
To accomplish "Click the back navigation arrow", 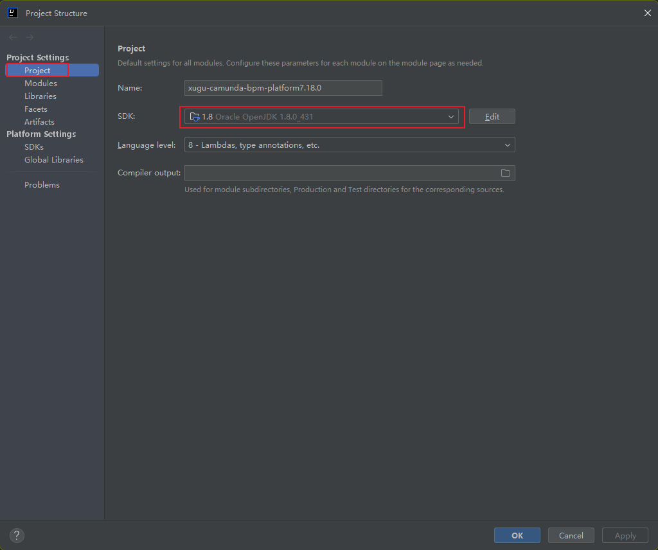I will tap(13, 37).
